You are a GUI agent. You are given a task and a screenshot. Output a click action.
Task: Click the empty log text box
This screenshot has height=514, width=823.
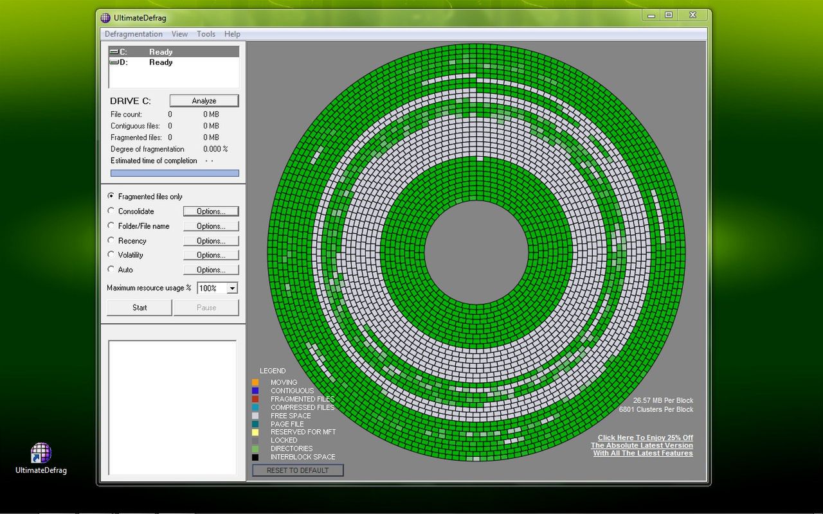[172, 408]
